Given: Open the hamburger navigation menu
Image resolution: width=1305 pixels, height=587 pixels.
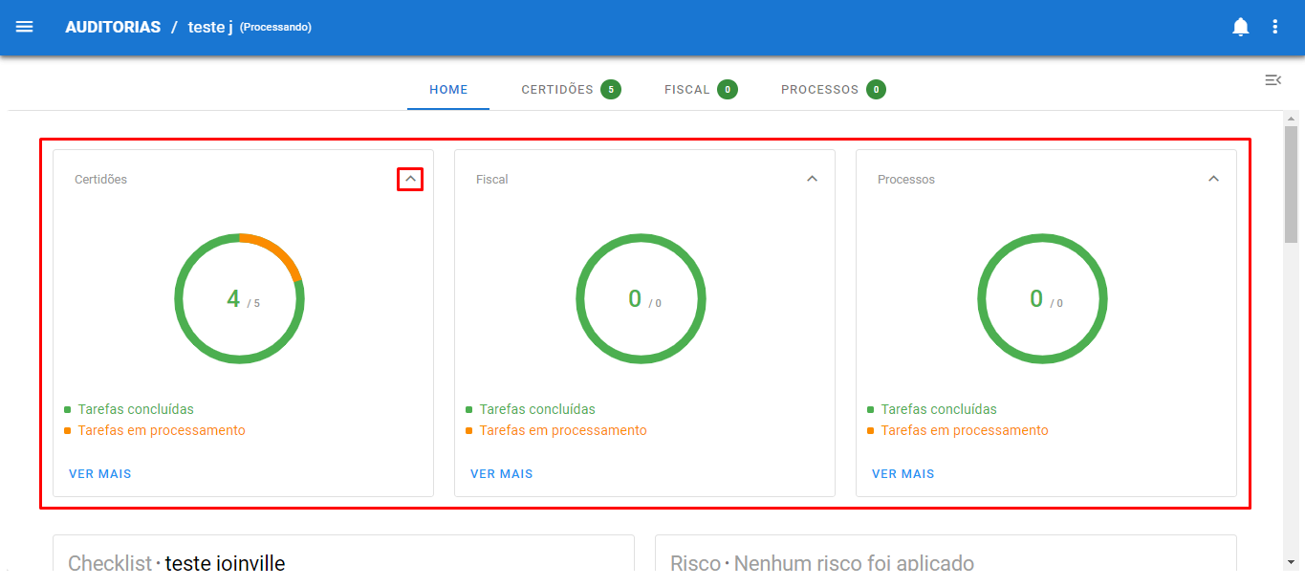Looking at the screenshot, I should coord(25,27).
